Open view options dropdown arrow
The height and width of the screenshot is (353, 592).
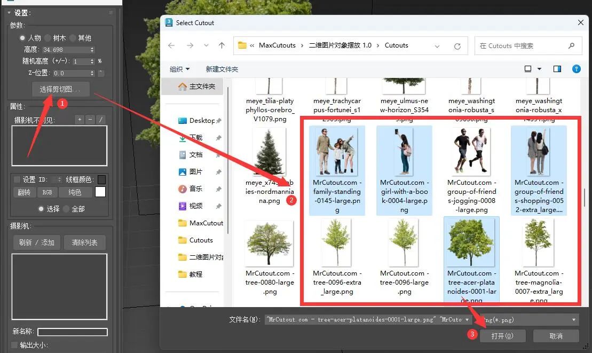540,69
